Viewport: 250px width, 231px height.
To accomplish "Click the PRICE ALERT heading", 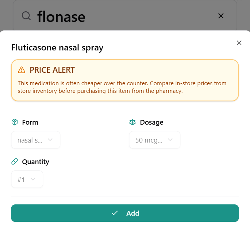I will [52, 70].
